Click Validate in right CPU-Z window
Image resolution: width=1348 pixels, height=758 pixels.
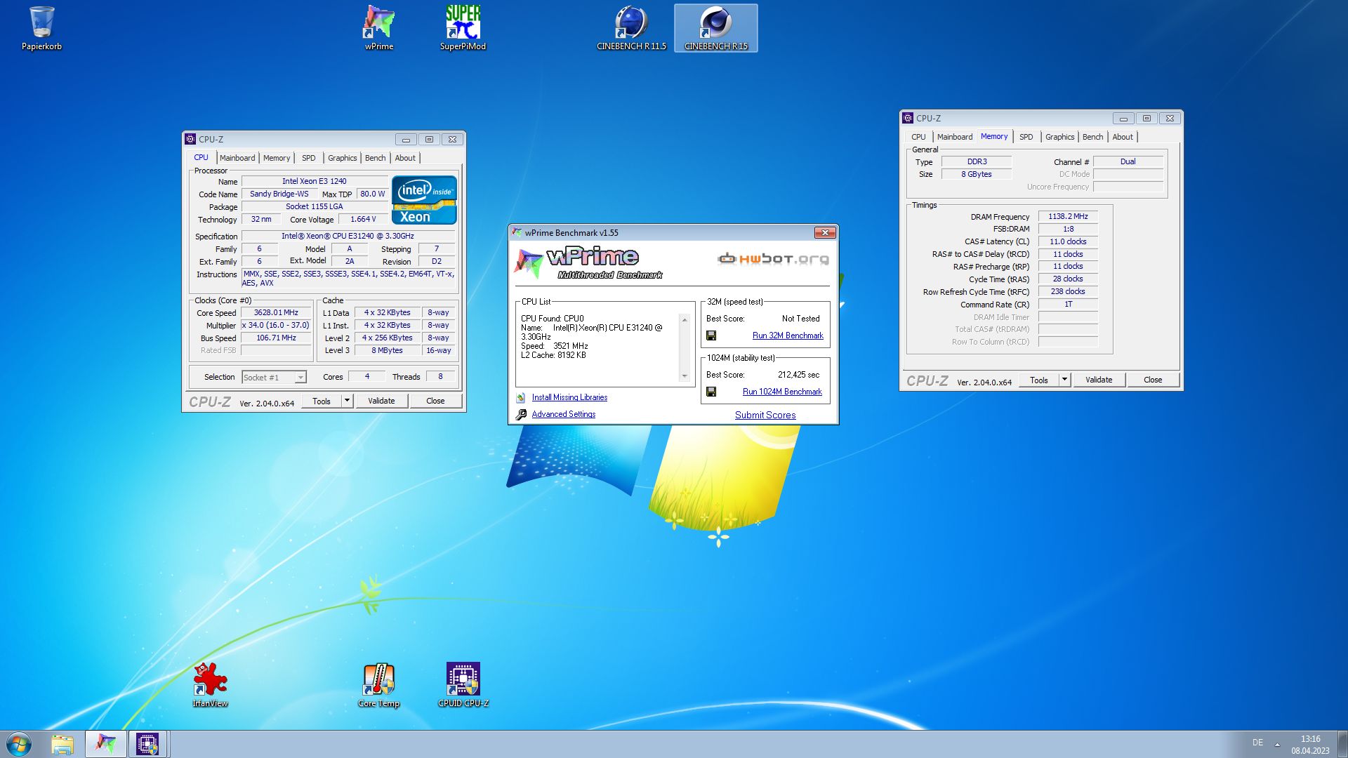click(1099, 380)
